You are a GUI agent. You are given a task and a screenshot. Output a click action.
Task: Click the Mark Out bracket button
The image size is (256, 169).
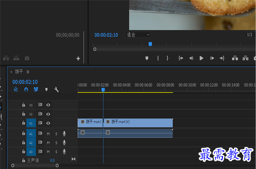[x=167, y=58]
